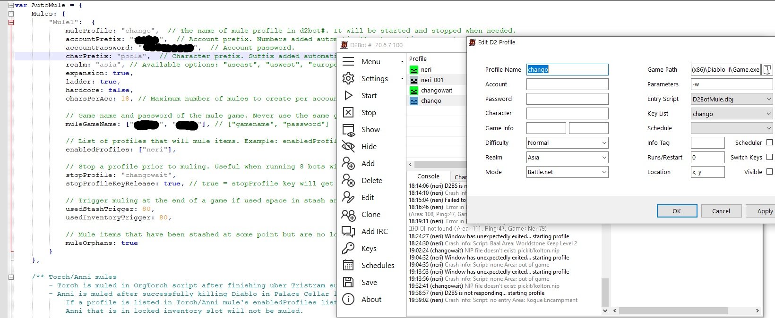
Task: Click the Add IRC chat icon
Action: click(x=348, y=232)
